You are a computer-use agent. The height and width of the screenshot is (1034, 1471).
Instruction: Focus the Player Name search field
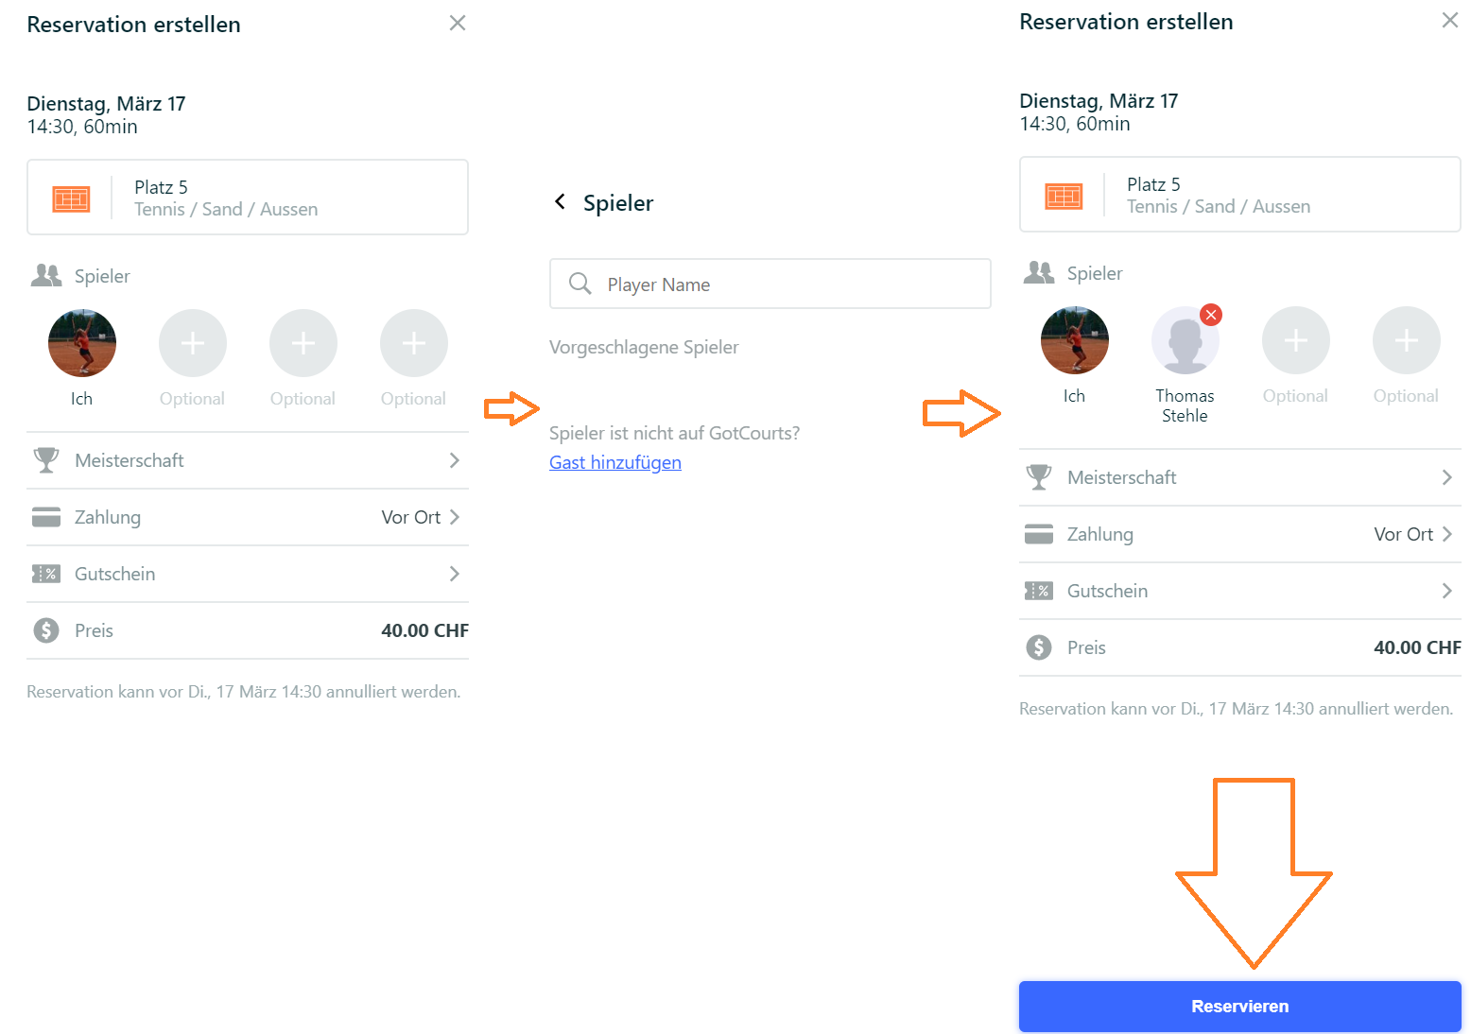pos(770,284)
